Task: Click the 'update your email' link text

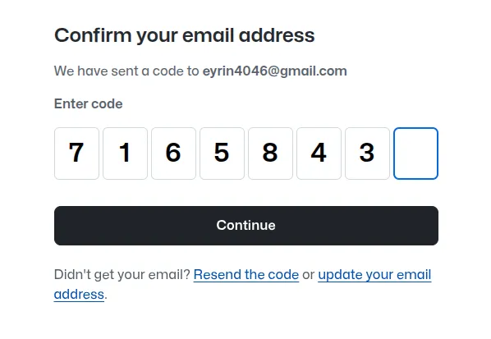Action: click(374, 274)
